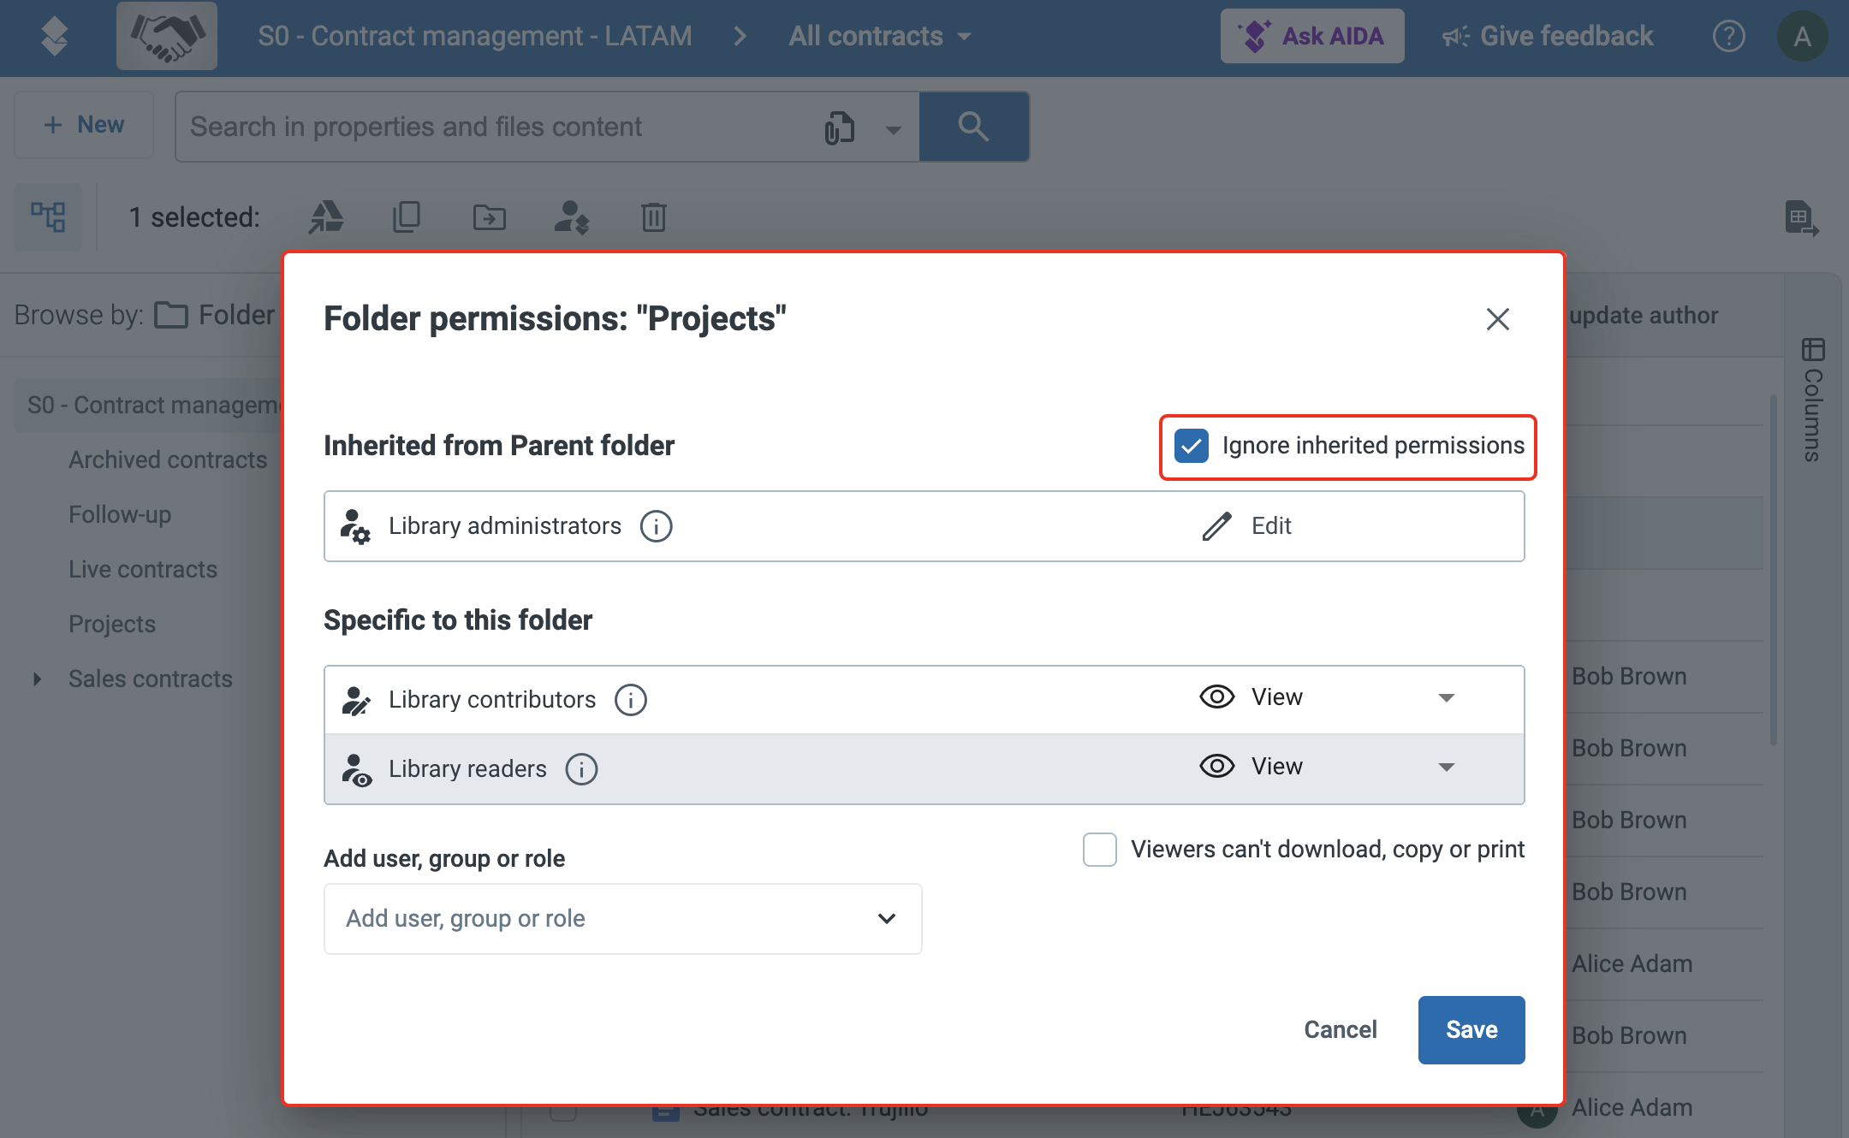Click the Browse by Folder selector

[x=216, y=315]
